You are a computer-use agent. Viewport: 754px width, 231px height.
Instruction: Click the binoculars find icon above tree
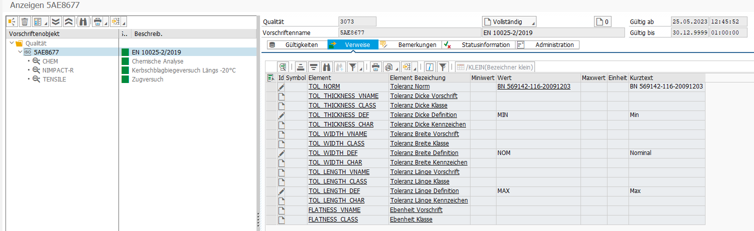(83, 21)
